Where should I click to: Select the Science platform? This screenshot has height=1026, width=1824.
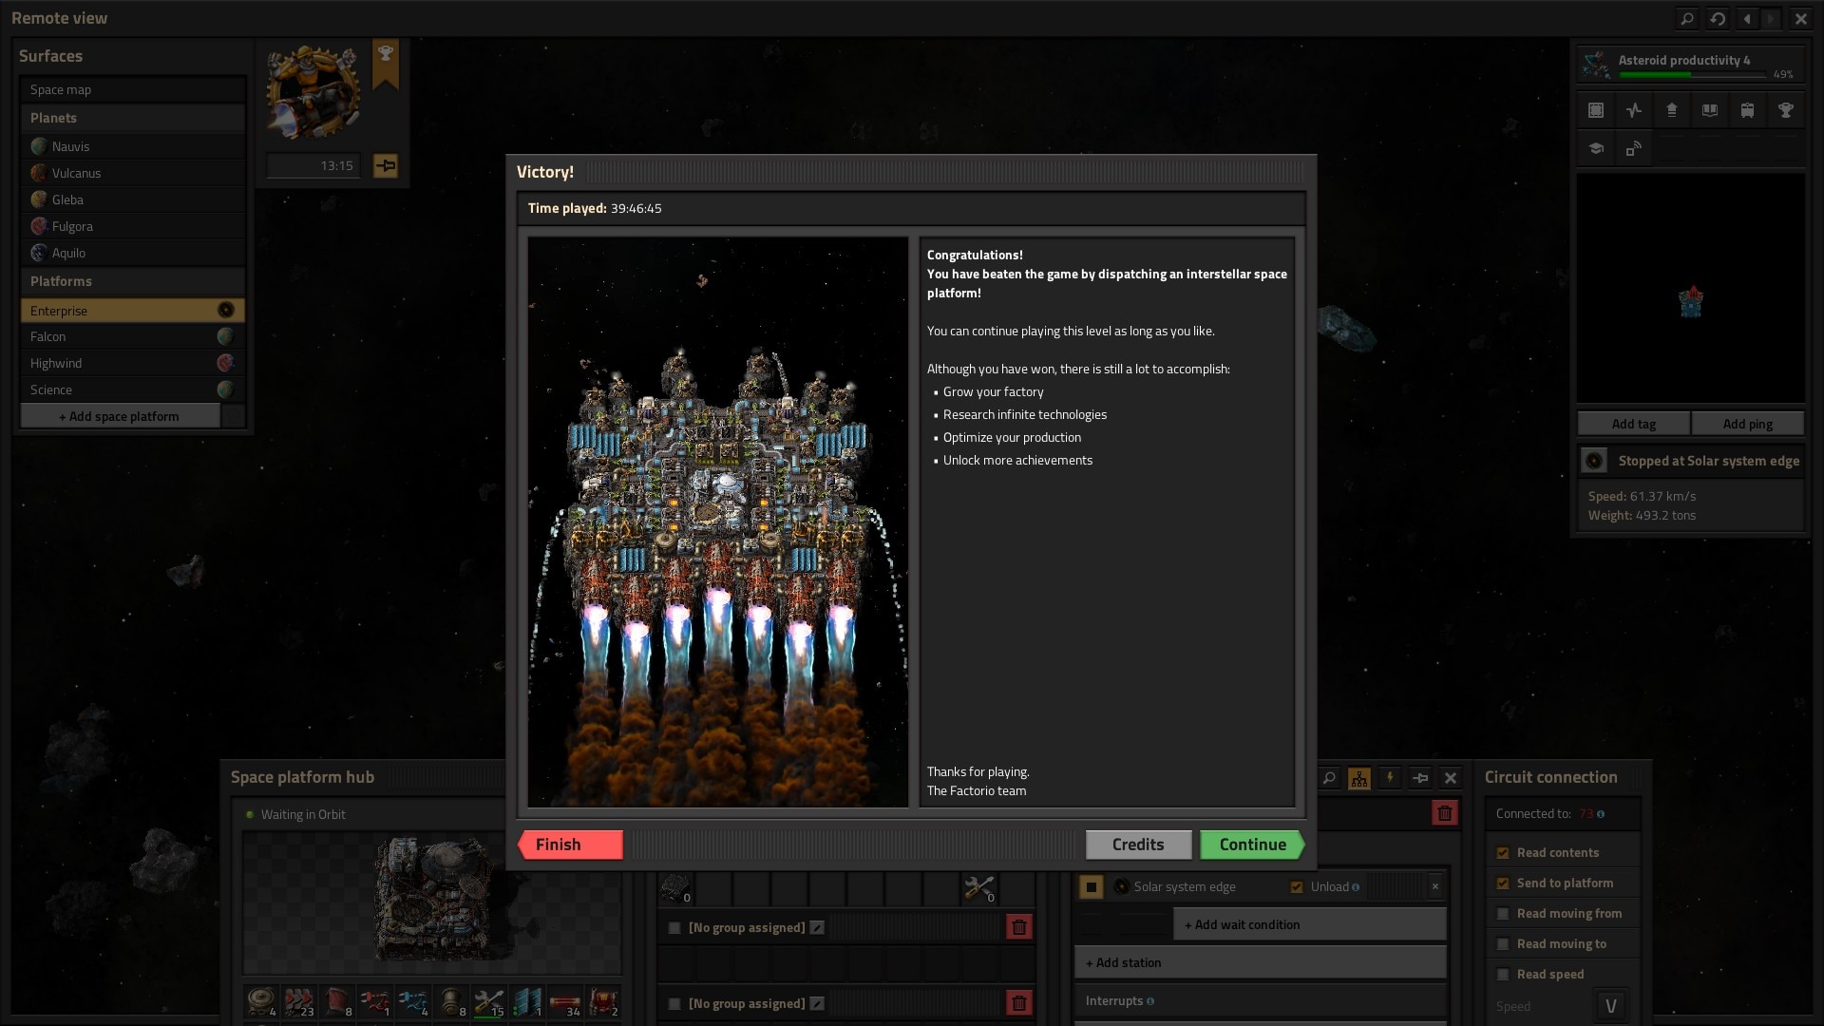click(132, 389)
